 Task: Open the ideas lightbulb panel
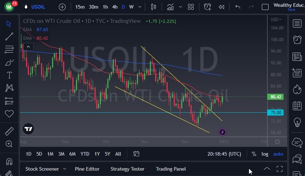[297, 122]
